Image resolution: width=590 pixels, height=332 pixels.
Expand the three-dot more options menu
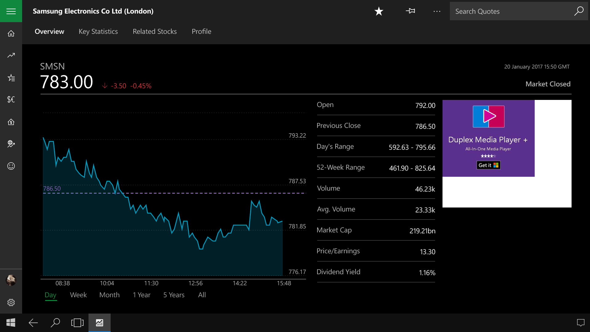[437, 11]
